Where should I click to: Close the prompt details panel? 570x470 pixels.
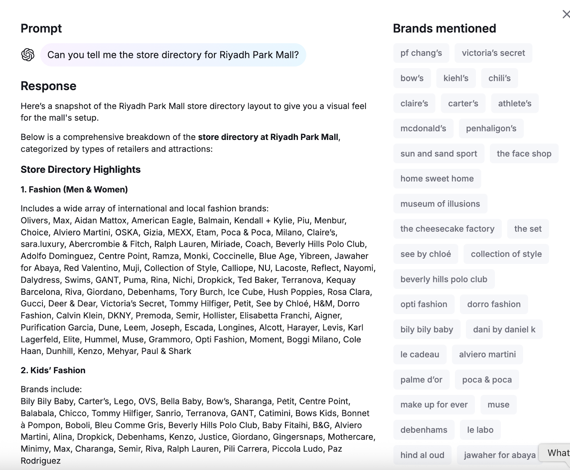(565, 14)
